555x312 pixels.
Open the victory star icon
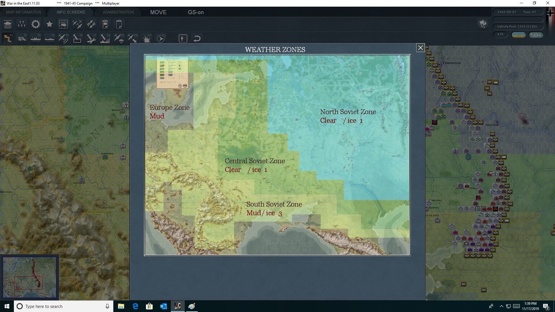[x=49, y=24]
